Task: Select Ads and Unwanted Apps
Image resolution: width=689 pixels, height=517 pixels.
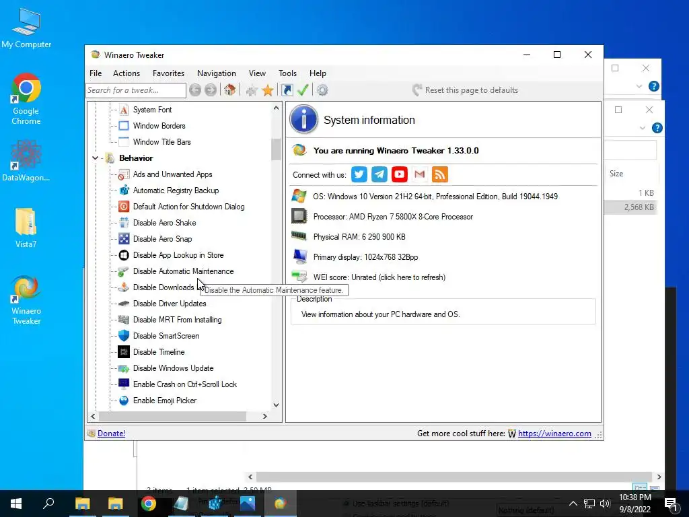Action: point(173,174)
